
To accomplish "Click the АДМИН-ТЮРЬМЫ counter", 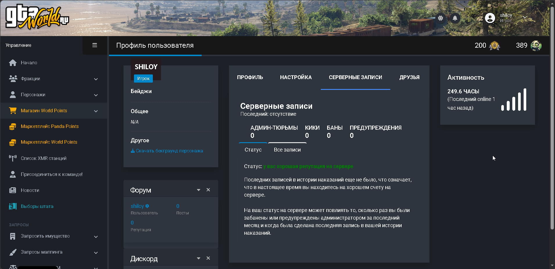I will point(274,131).
